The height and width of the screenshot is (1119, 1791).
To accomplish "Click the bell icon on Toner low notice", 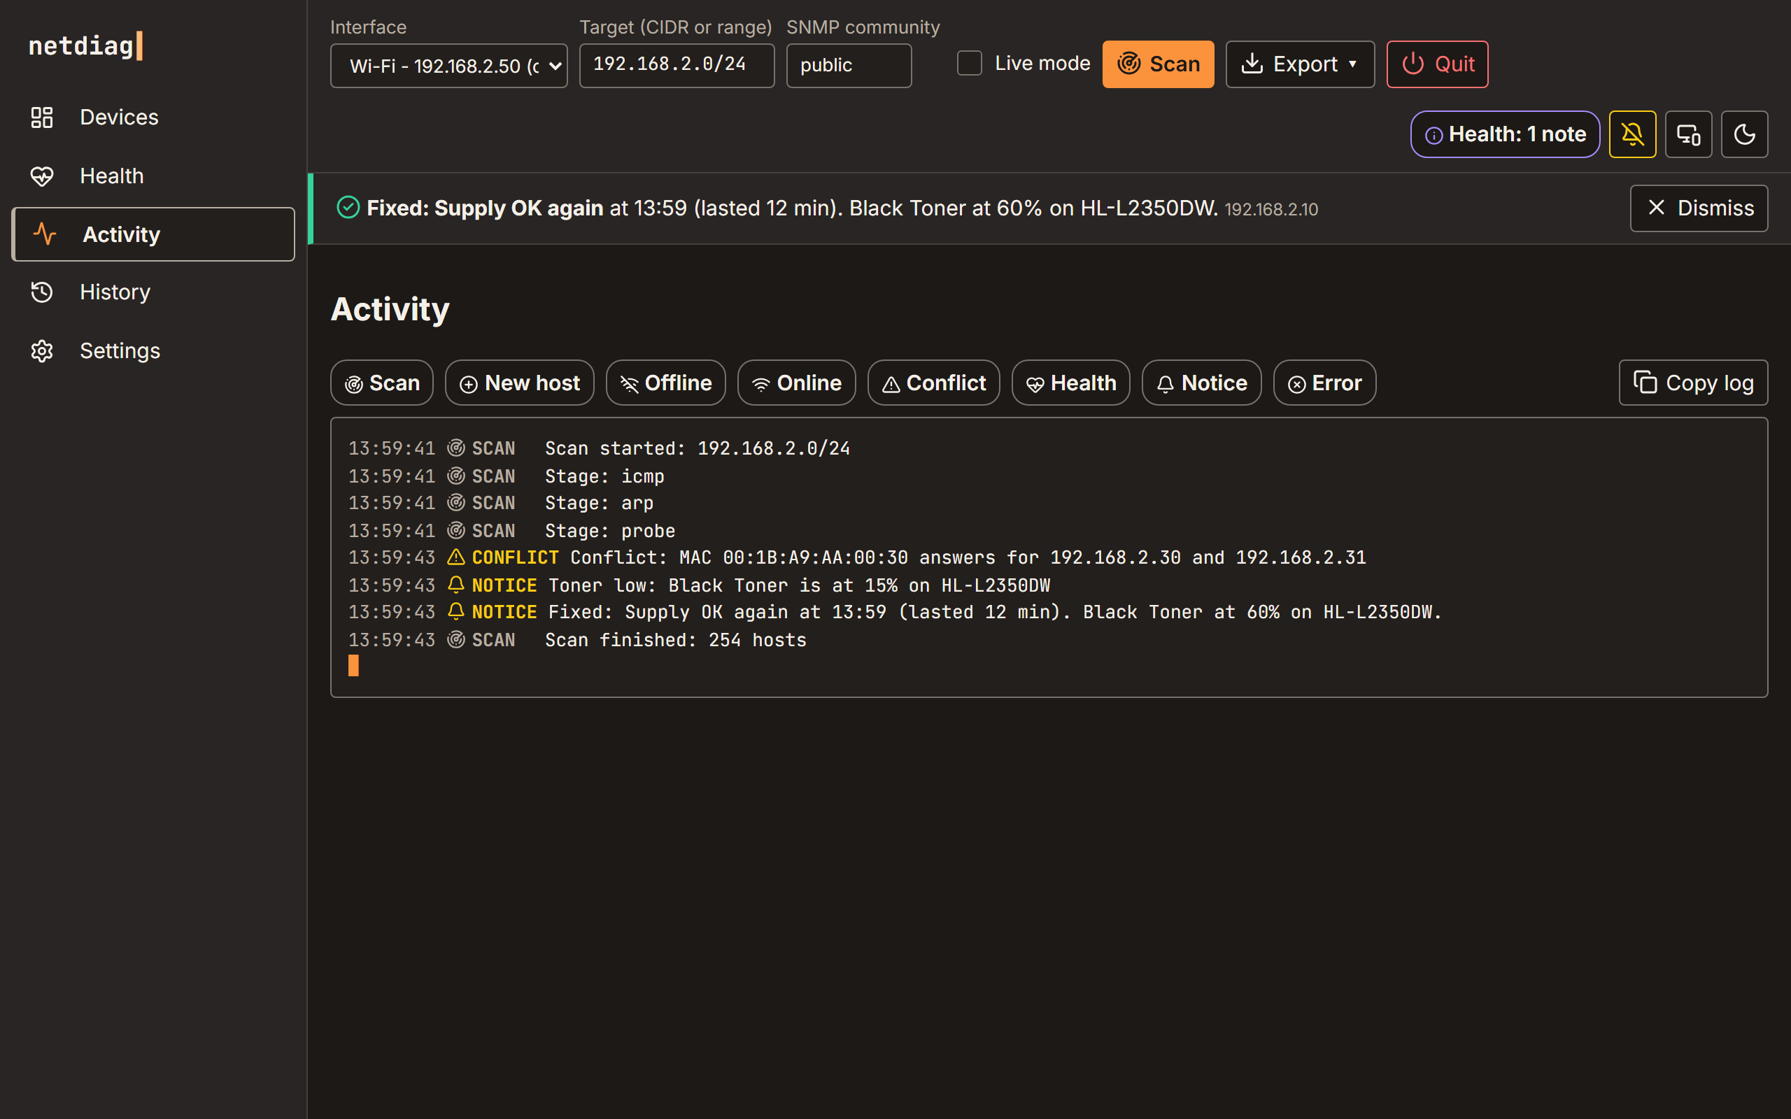I will pos(456,585).
